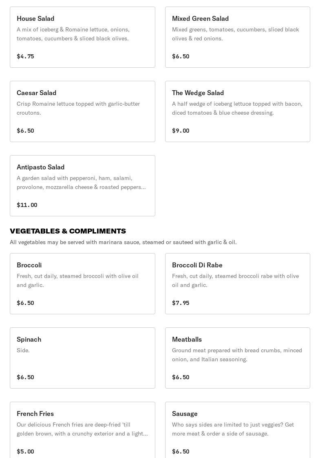Click the Meatballs description text

[237, 355]
